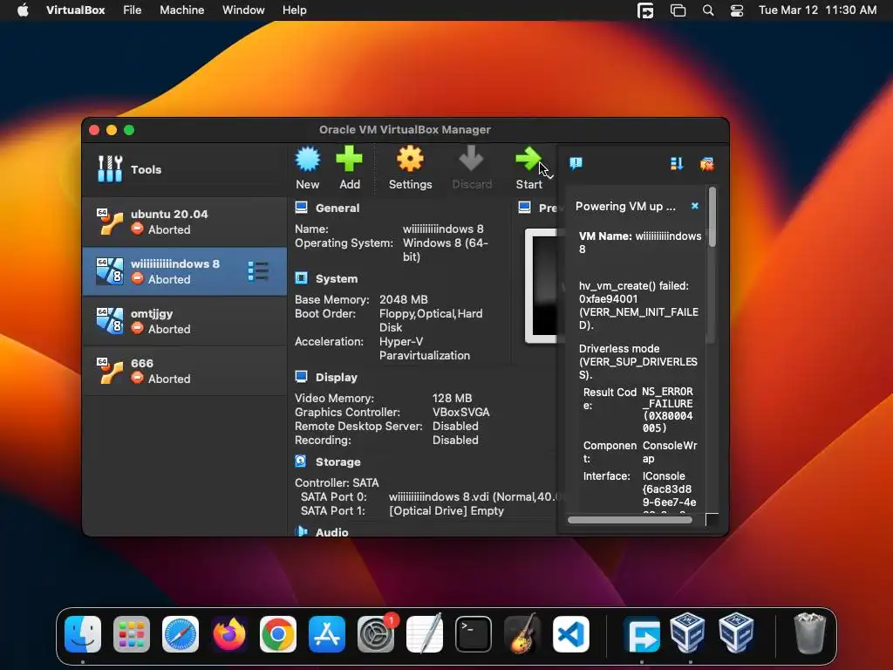Click the '128 MB' video memory value
893x670 pixels.
pos(453,398)
